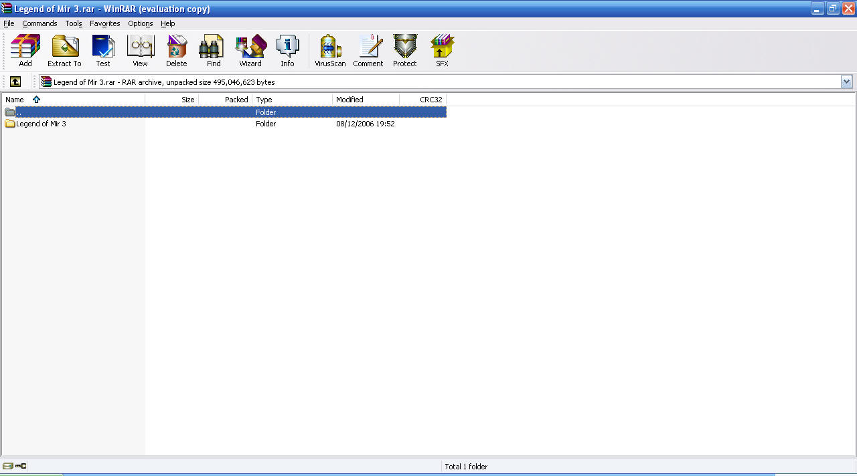The image size is (857, 476).
Task: Go up one level arrow button
Action: point(15,82)
